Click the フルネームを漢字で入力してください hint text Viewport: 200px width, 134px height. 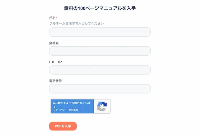(77, 24)
